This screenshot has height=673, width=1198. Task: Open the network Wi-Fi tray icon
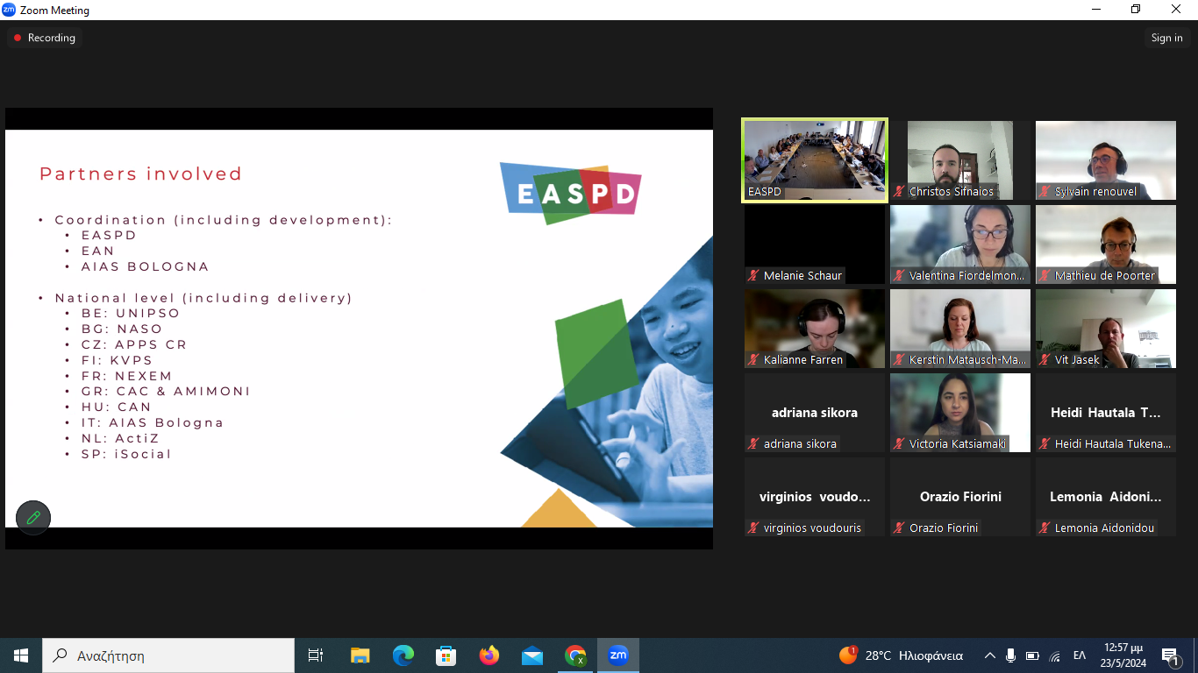point(1055,655)
